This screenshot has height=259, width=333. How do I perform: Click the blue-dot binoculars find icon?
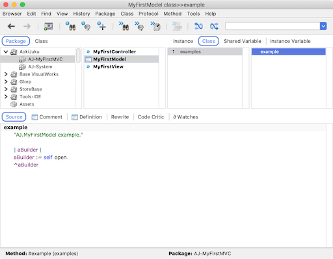click(x=71, y=26)
